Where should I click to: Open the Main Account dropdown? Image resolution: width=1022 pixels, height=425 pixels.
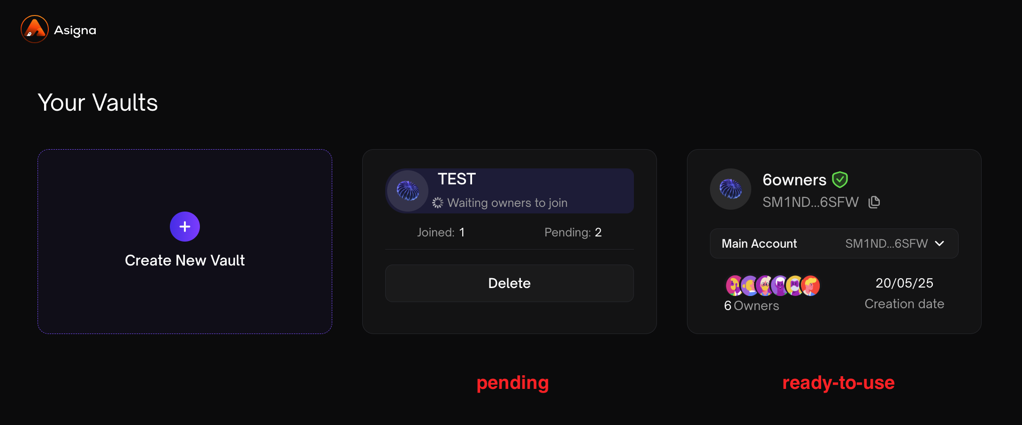pos(834,243)
